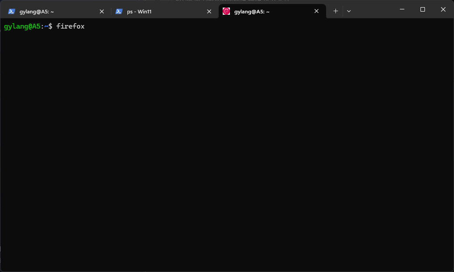Close the terminal window

[x=443, y=9]
